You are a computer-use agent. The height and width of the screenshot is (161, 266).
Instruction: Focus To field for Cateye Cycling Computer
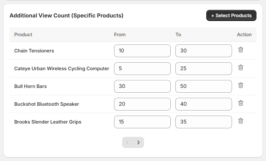point(203,69)
